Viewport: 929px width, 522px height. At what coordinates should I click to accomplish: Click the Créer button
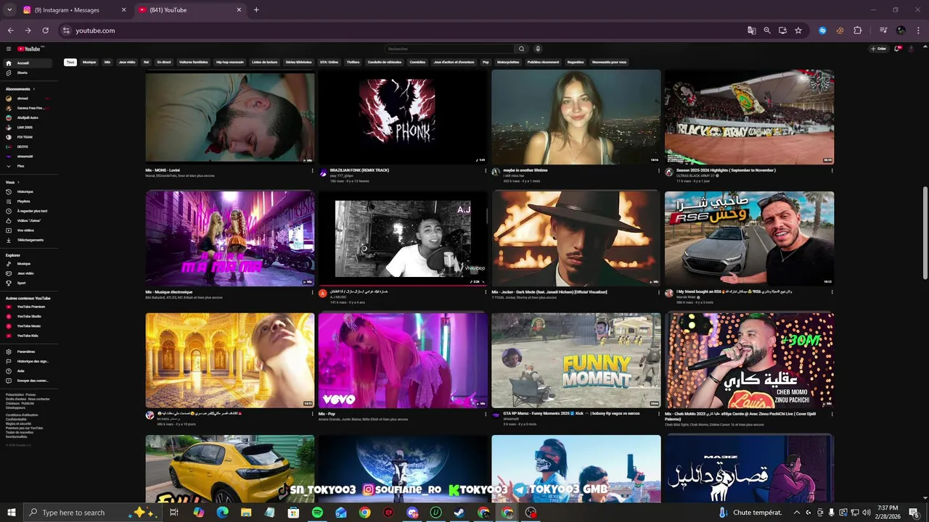tap(879, 49)
